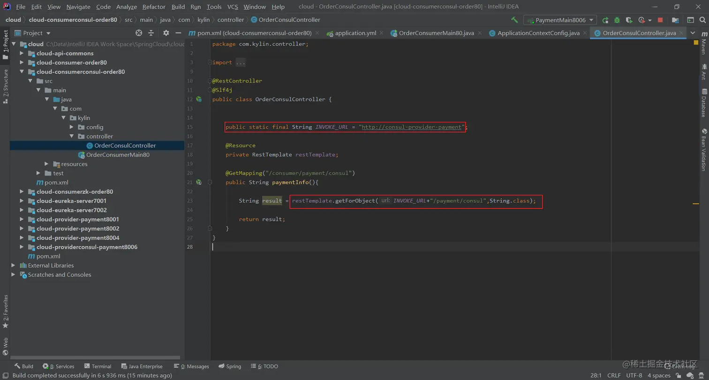Switch to OrderConsumerMain80.java tab
This screenshot has width=709, height=380.
point(436,33)
